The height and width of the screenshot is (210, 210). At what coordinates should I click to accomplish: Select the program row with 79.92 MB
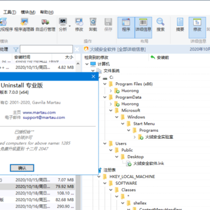(37, 187)
